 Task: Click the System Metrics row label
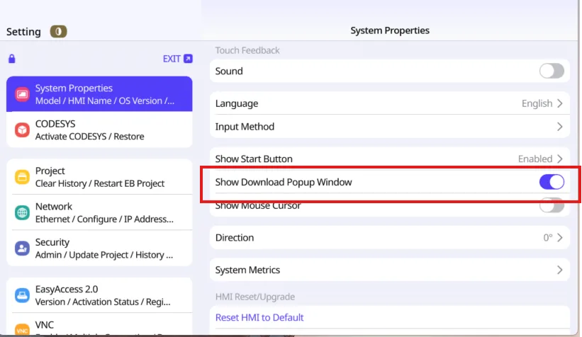tap(247, 270)
